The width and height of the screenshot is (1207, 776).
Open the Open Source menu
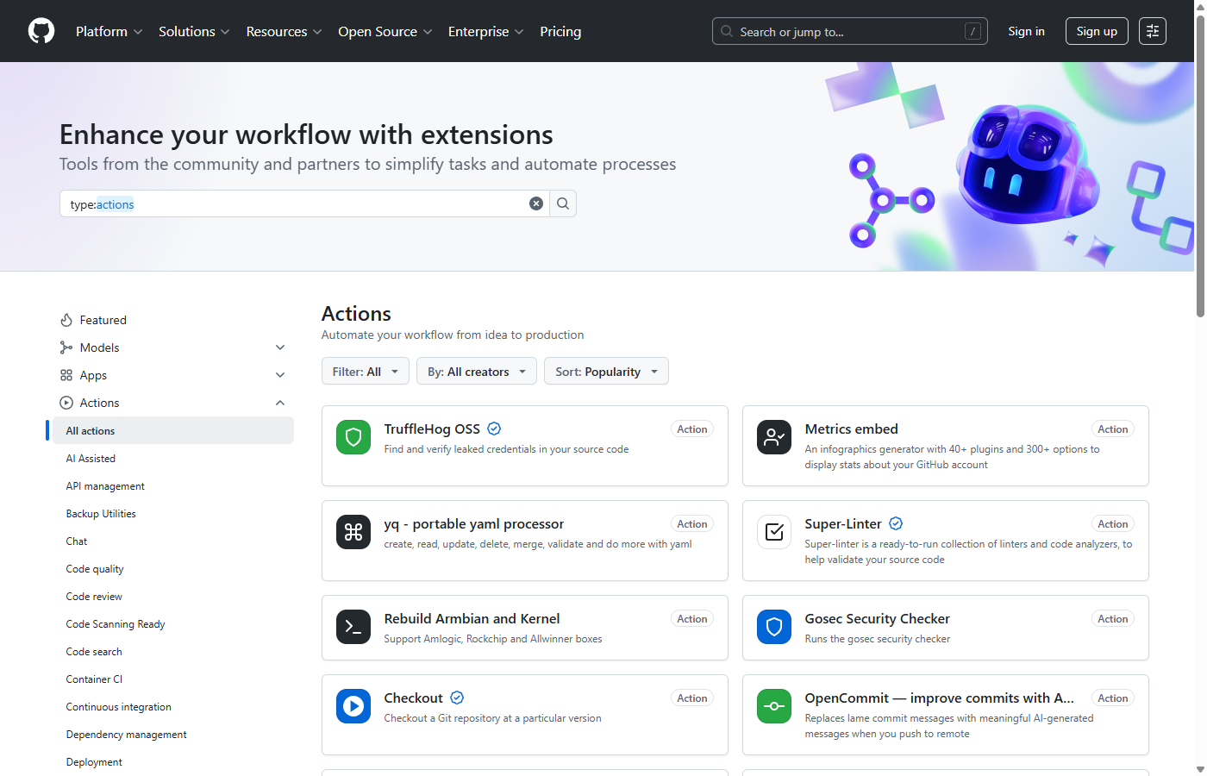[x=385, y=31]
